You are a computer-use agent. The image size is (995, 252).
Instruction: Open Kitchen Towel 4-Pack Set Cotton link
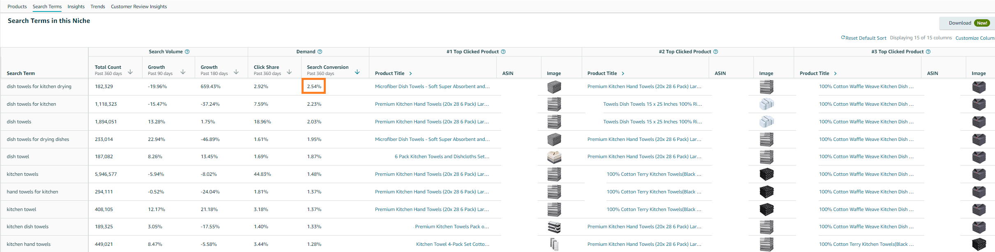(x=453, y=244)
